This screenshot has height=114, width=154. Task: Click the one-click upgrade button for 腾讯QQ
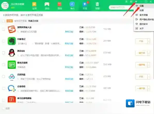(141, 53)
